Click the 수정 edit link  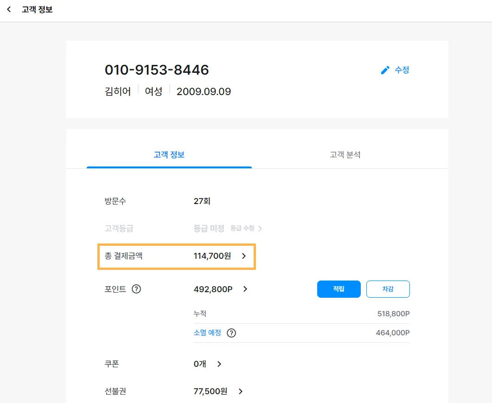[x=402, y=70]
